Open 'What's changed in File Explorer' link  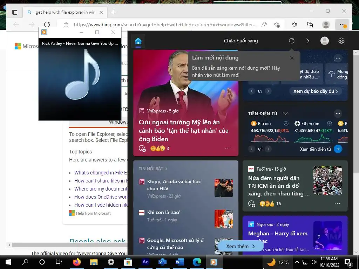tap(101, 173)
